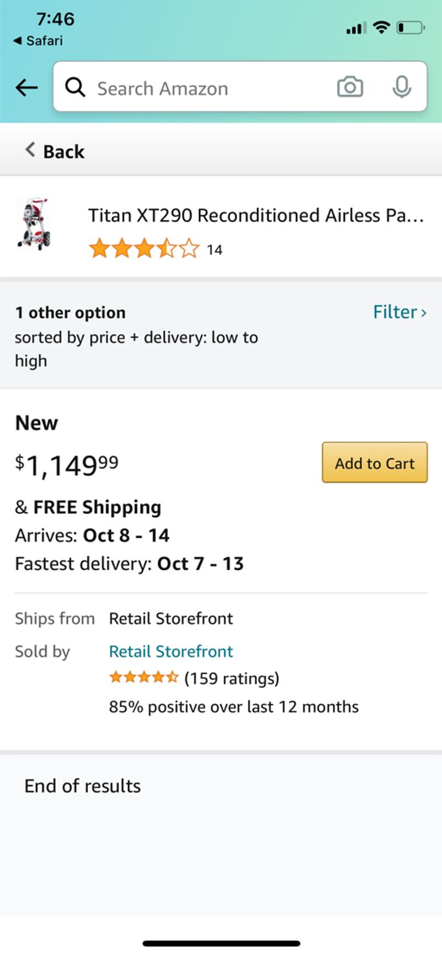442x956 pixels.
Task: Open Retail Storefront seller link
Action: 171,651
